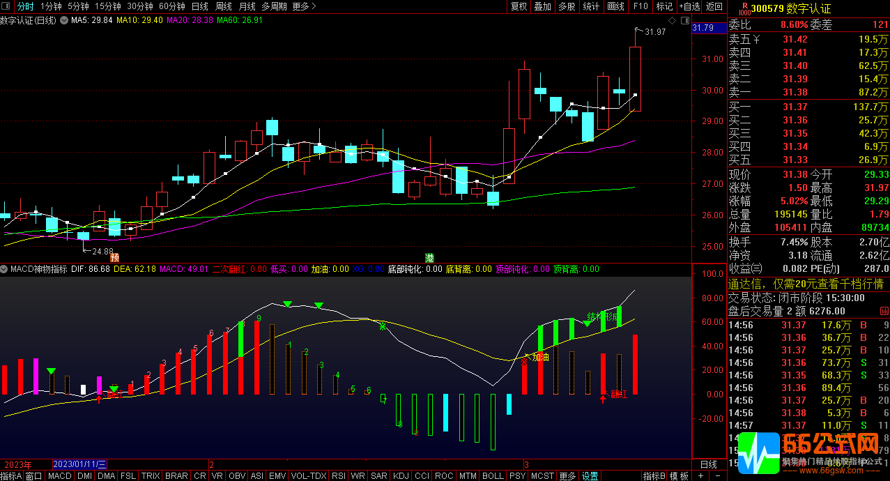Open 多股 multi-stock view
Image resolution: width=890 pixels, height=481 pixels.
[567, 6]
